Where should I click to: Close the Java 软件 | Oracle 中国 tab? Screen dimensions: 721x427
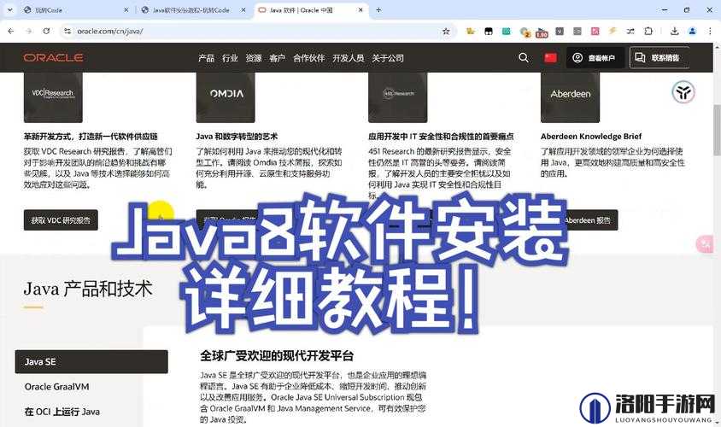pos(360,9)
